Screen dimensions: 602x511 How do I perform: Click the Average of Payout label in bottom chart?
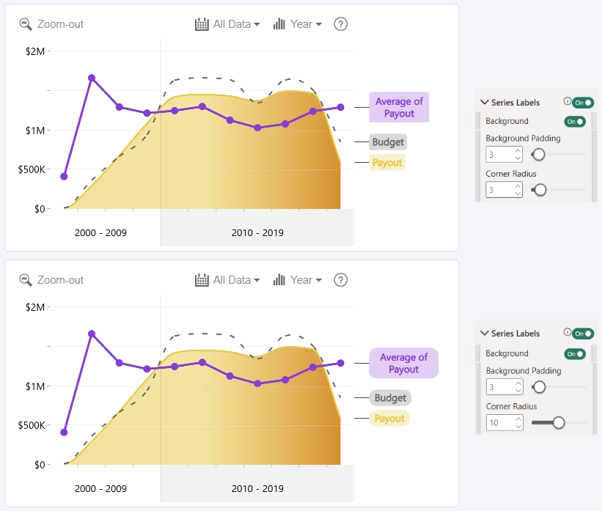[x=403, y=363]
